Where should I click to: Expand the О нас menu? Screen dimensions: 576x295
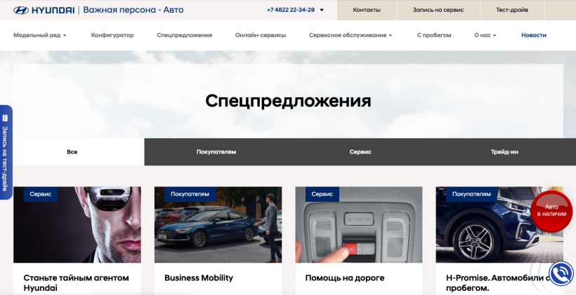tap(485, 35)
